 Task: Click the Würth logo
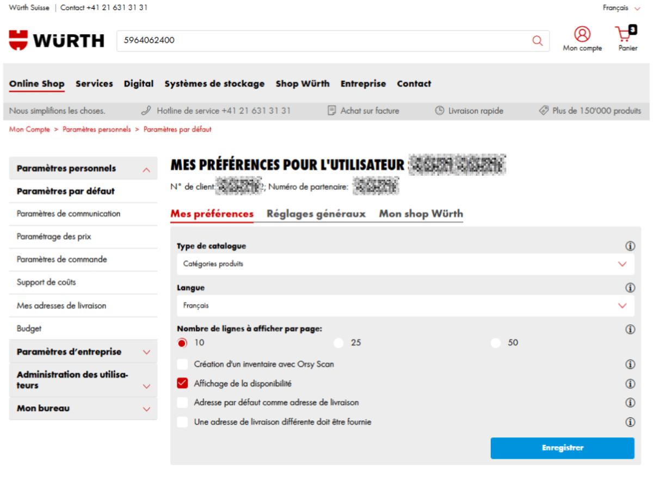pos(57,40)
